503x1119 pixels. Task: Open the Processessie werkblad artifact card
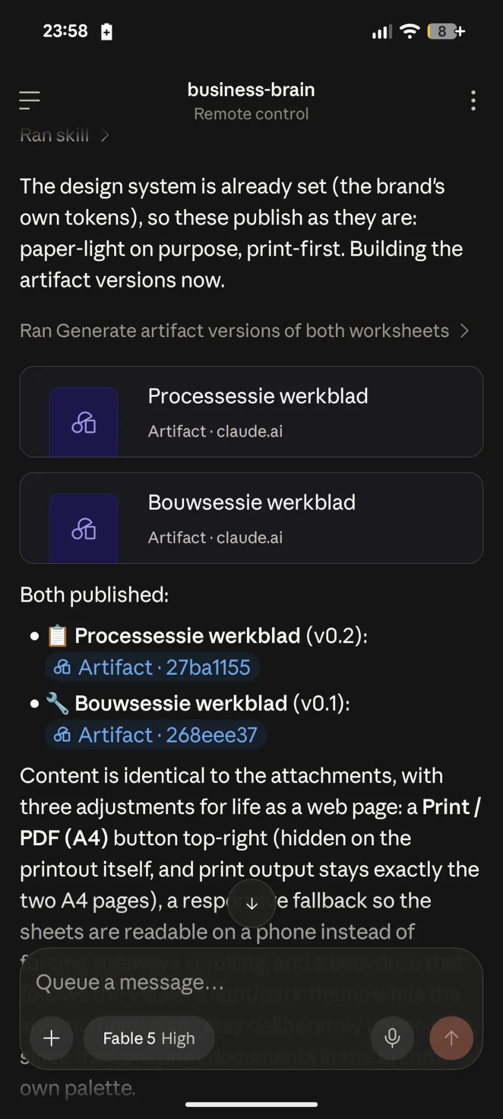click(251, 411)
